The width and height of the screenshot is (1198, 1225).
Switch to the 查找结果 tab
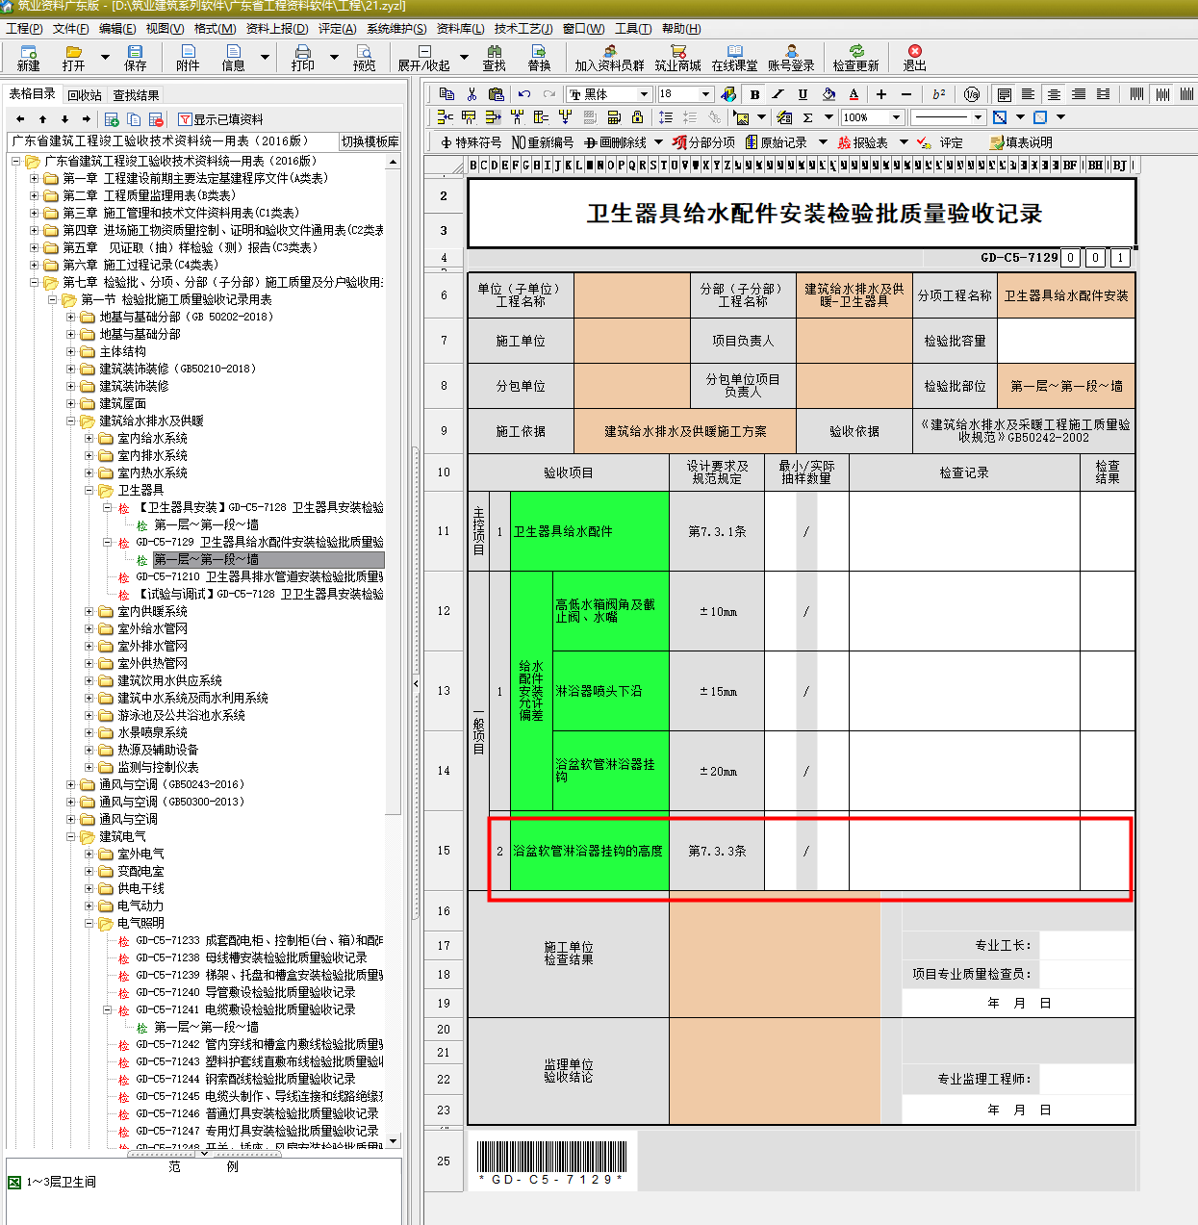[136, 95]
